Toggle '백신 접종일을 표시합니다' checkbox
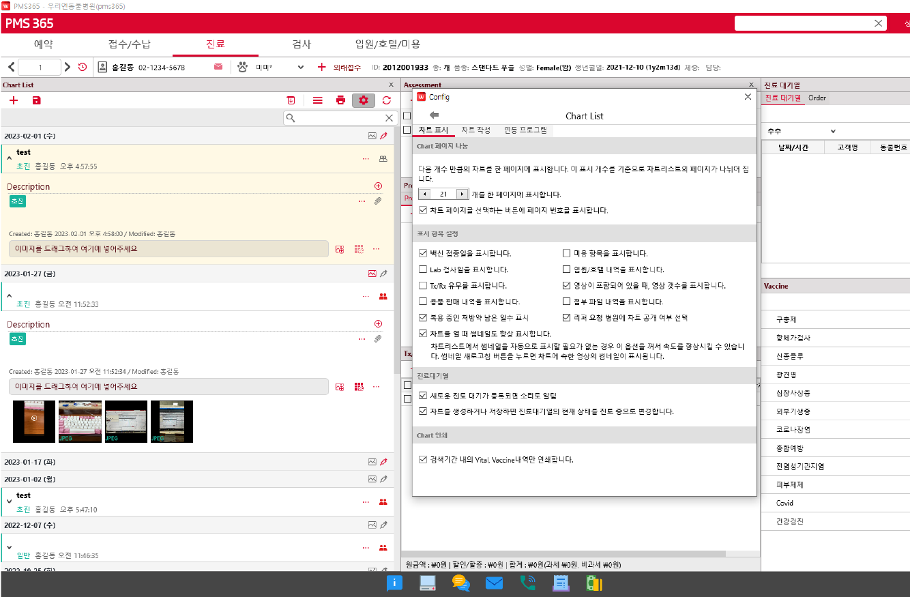Screen dimensions: 910x597 tap(424, 254)
